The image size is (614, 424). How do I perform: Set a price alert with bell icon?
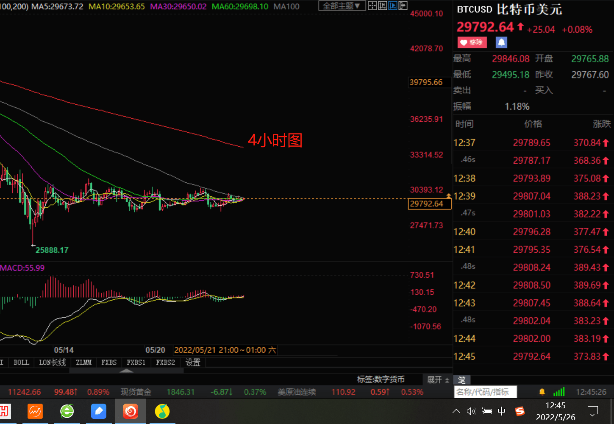(x=501, y=42)
